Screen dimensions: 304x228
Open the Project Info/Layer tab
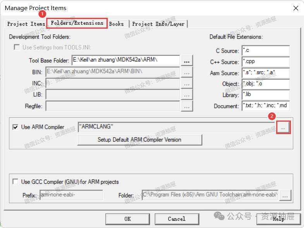158,24
